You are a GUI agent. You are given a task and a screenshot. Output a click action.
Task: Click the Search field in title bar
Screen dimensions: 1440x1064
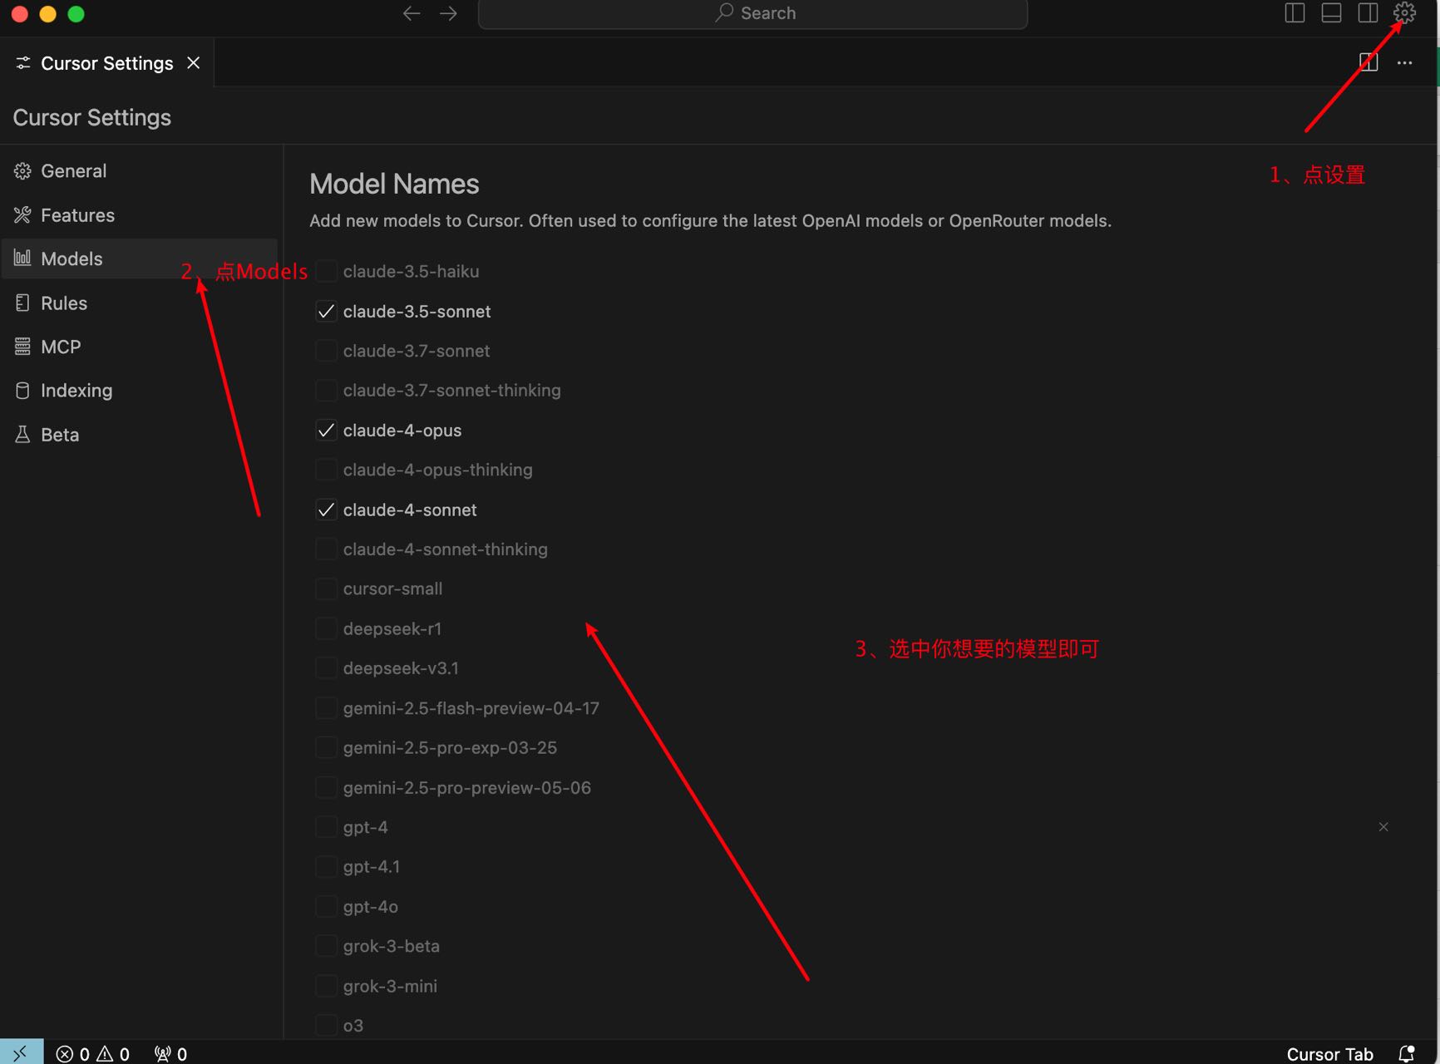752,13
